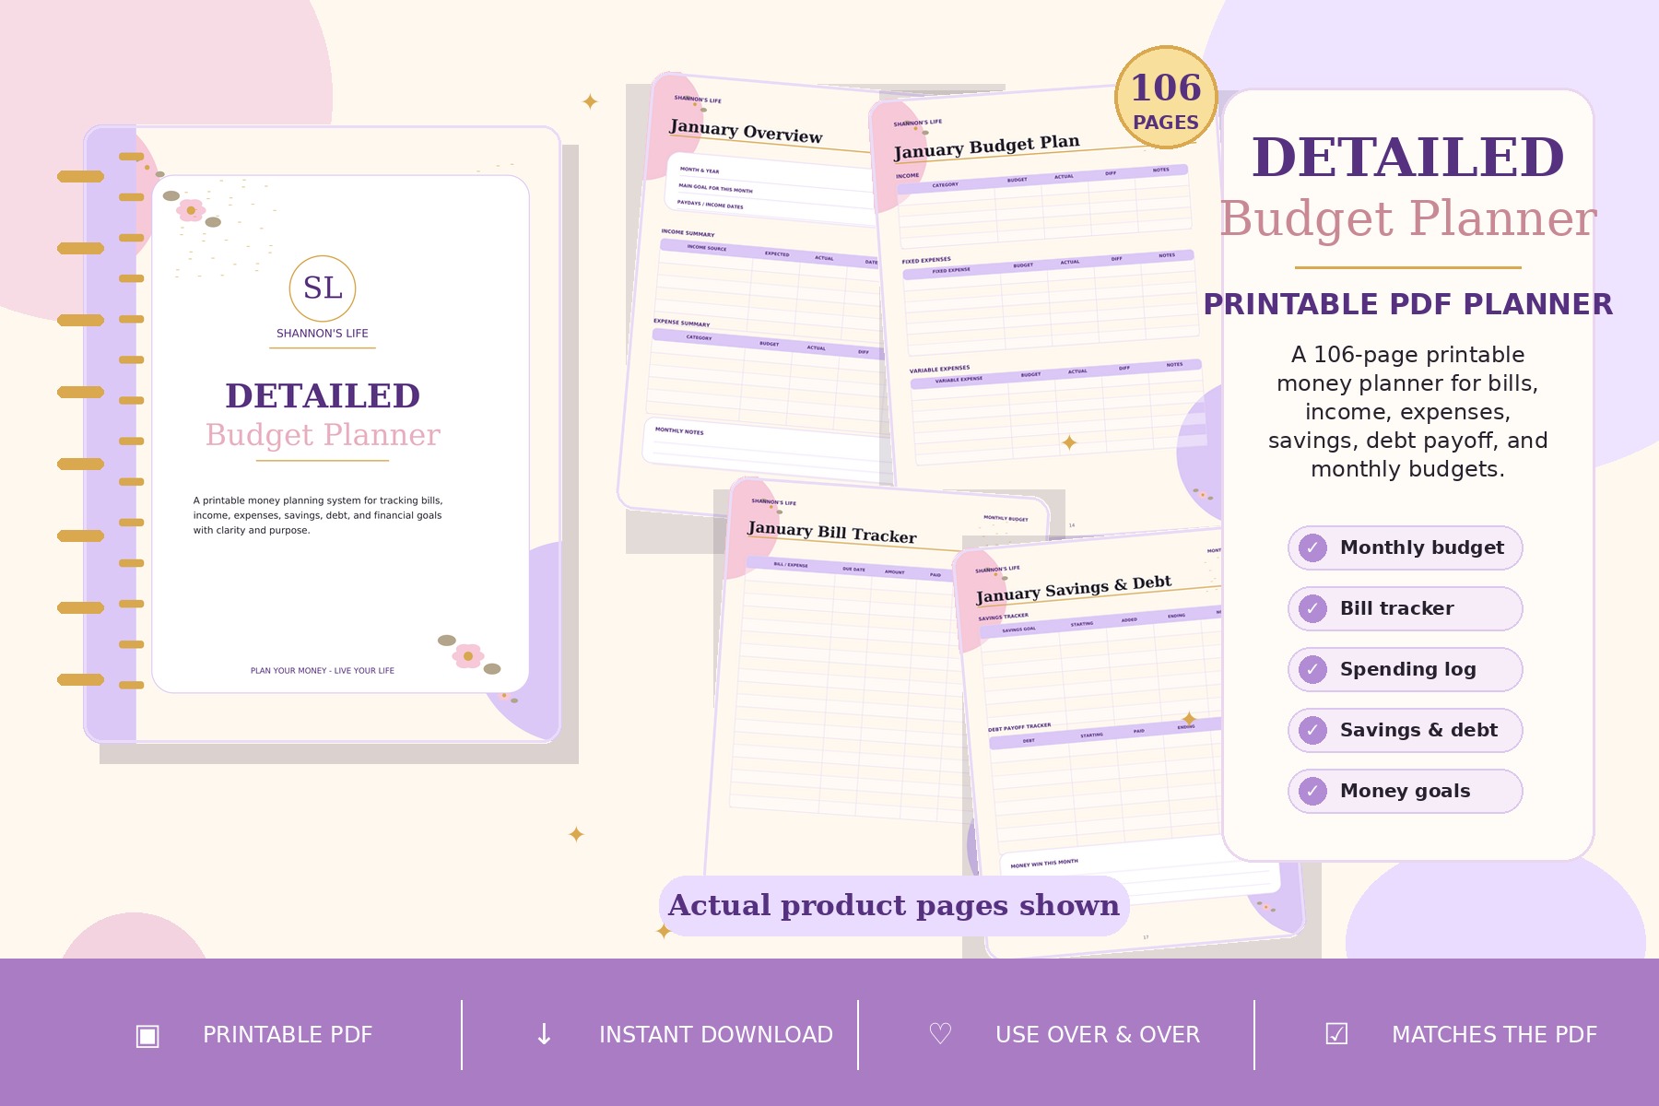The image size is (1659, 1106).
Task: Select the Spending log pill
Action: tap(1406, 670)
